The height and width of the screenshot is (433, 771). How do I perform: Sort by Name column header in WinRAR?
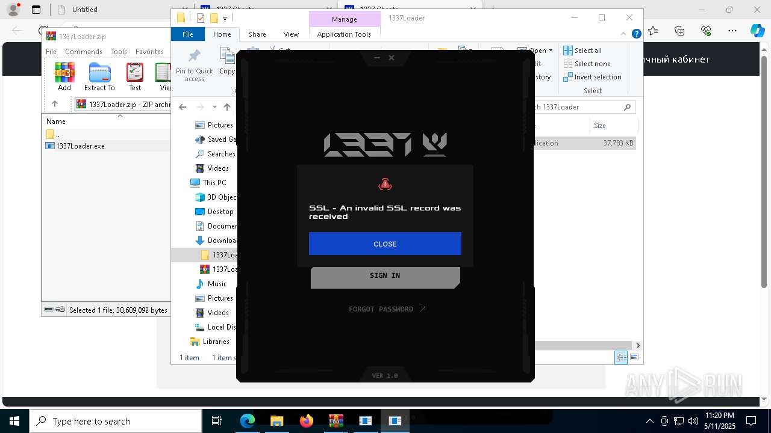pos(56,121)
